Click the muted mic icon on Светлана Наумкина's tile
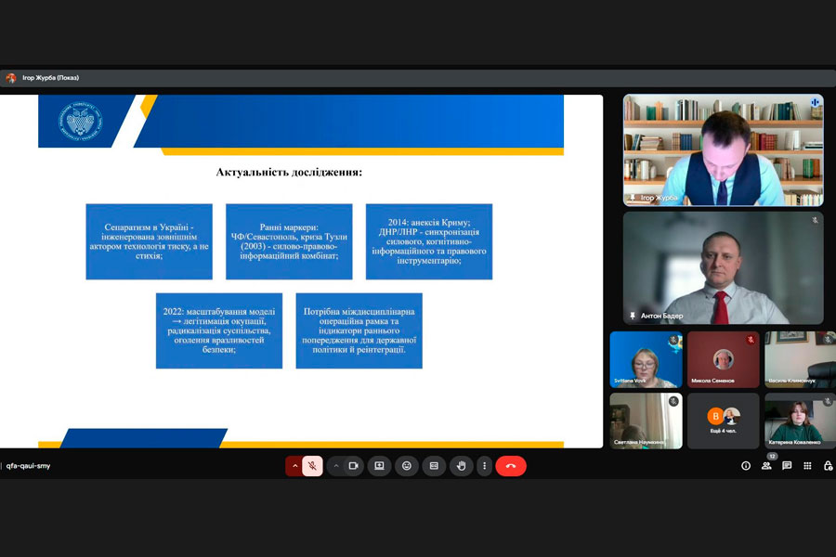836x557 pixels. (674, 401)
